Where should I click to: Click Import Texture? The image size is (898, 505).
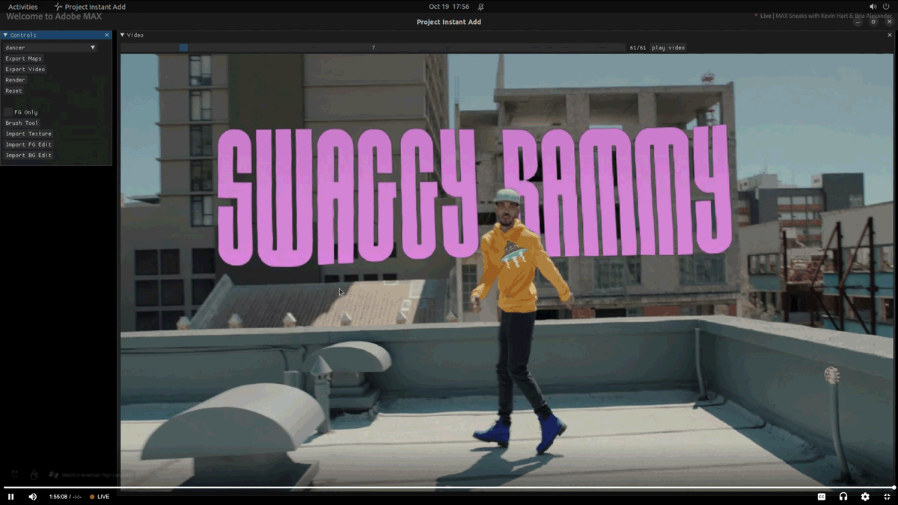(28, 134)
